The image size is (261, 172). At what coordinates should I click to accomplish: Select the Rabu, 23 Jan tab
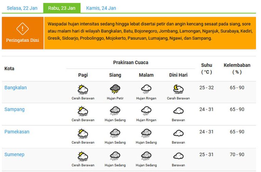click(x=62, y=8)
